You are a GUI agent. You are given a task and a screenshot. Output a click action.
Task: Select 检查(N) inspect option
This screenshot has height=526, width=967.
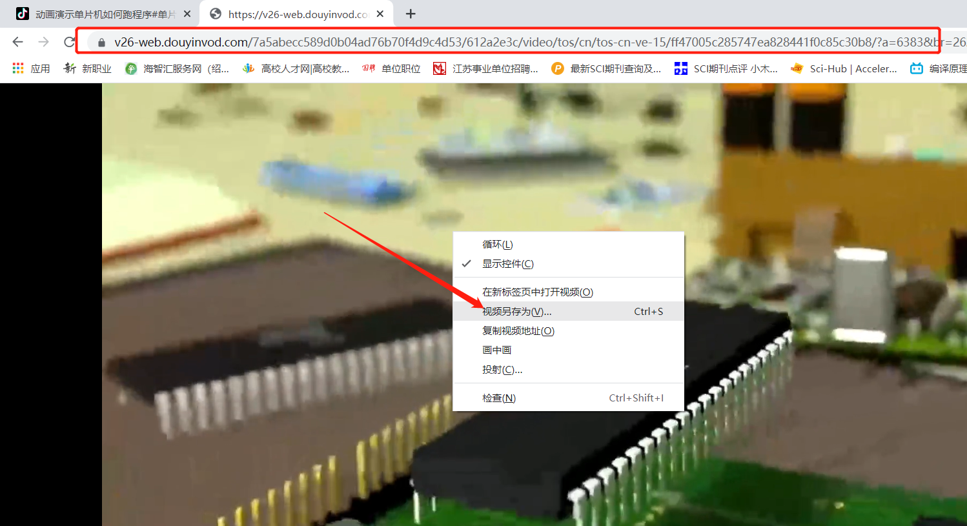click(x=568, y=398)
